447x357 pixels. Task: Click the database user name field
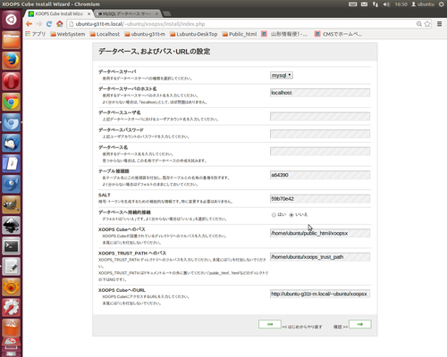320,116
